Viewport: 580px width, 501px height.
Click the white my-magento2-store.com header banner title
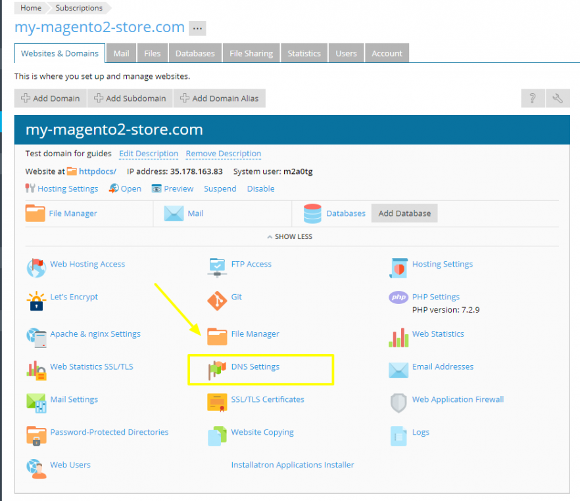(x=114, y=130)
